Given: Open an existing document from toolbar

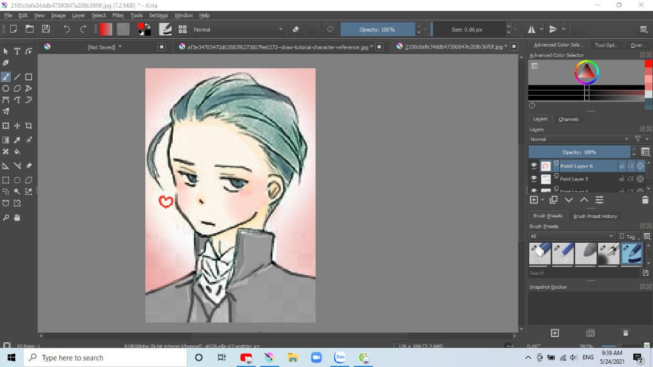Looking at the screenshot, I should (29, 29).
